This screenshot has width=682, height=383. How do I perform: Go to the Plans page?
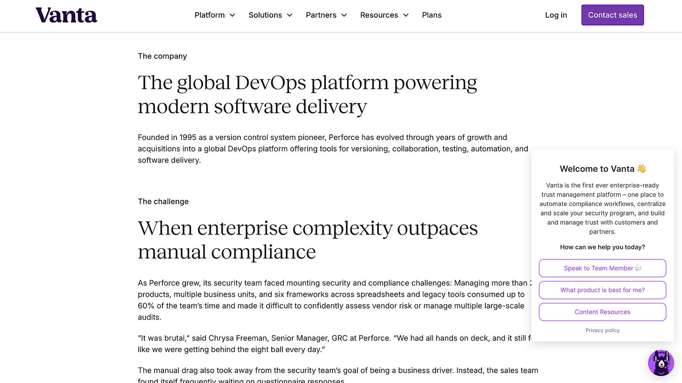pos(431,15)
